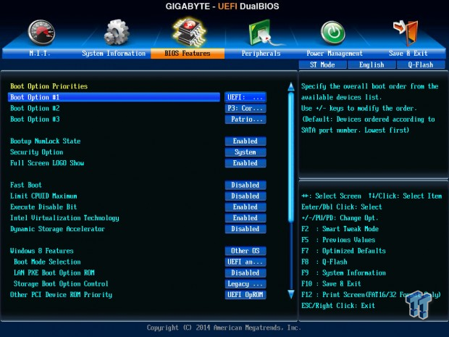
Task: Click the Power Management power button icon
Action: coord(332,33)
